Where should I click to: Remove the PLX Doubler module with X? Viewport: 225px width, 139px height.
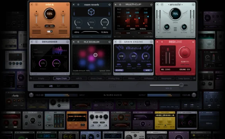coord(74,42)
